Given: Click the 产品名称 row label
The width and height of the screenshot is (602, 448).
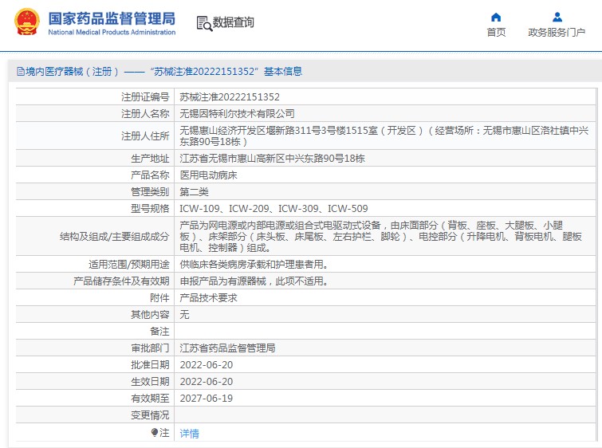Looking at the screenshot, I should 150,175.
